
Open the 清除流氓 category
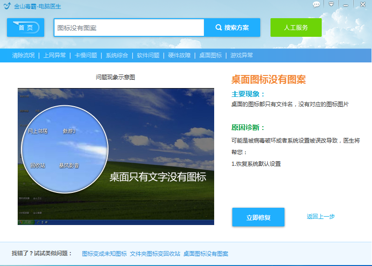point(23,55)
